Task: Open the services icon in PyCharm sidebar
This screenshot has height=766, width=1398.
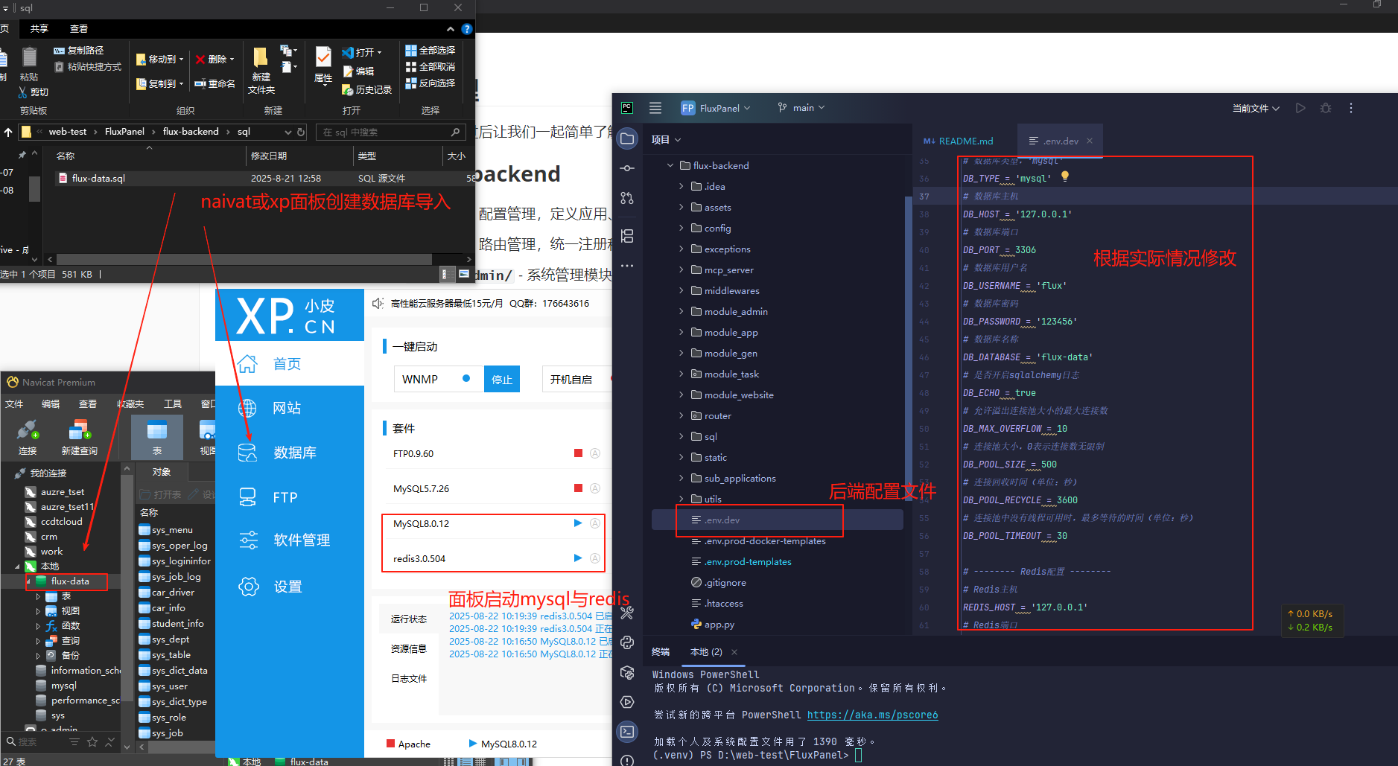Action: tap(627, 702)
